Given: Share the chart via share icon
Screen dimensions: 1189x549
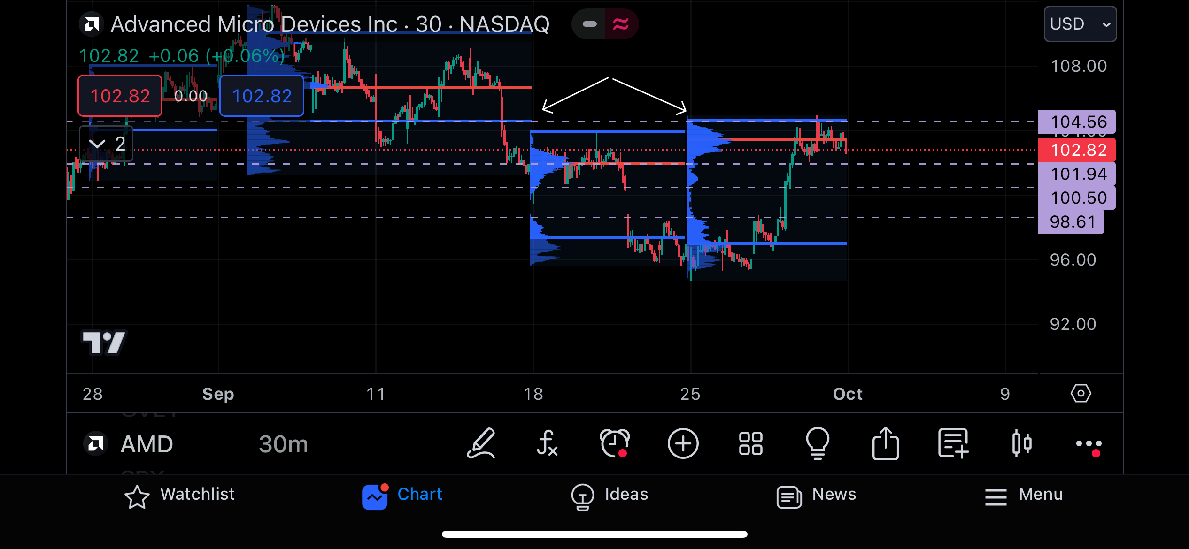Looking at the screenshot, I should coord(885,443).
